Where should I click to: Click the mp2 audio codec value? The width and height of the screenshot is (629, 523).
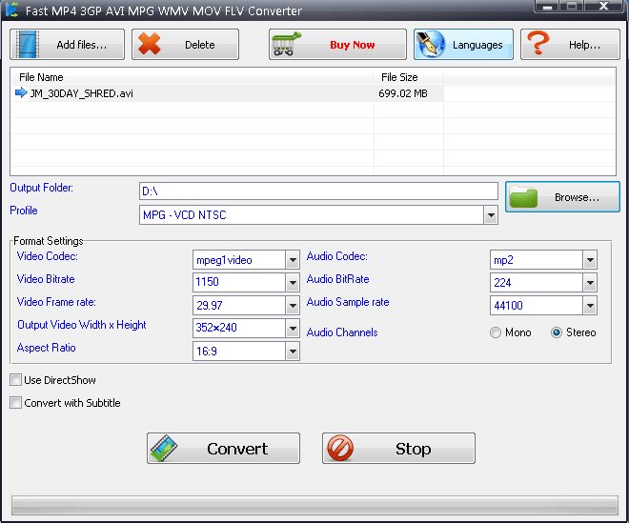pos(503,260)
